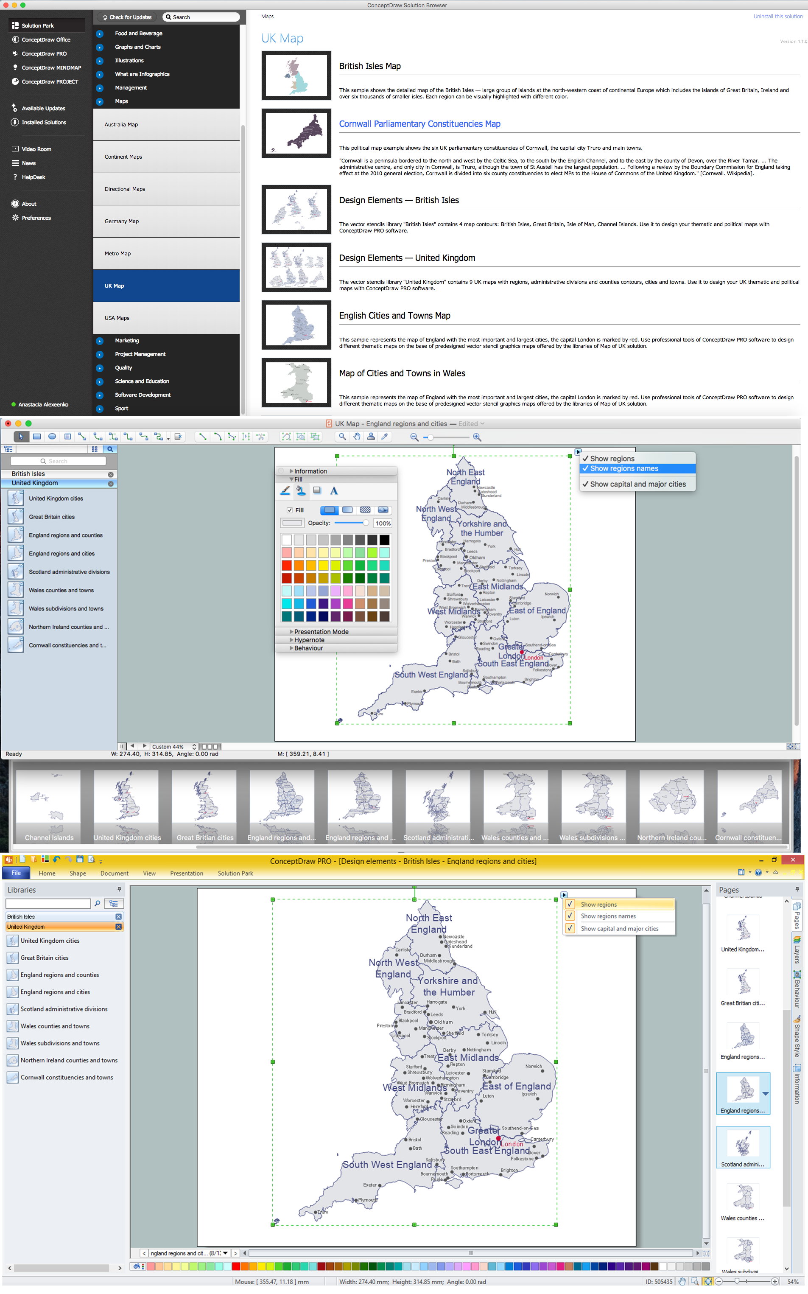Pick the red swatch in Fill palette
The width and height of the screenshot is (808, 1294).
287,565
